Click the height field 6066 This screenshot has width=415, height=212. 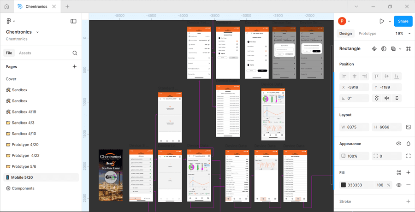(x=387, y=127)
